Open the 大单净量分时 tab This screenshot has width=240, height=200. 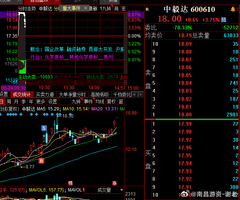72,94
